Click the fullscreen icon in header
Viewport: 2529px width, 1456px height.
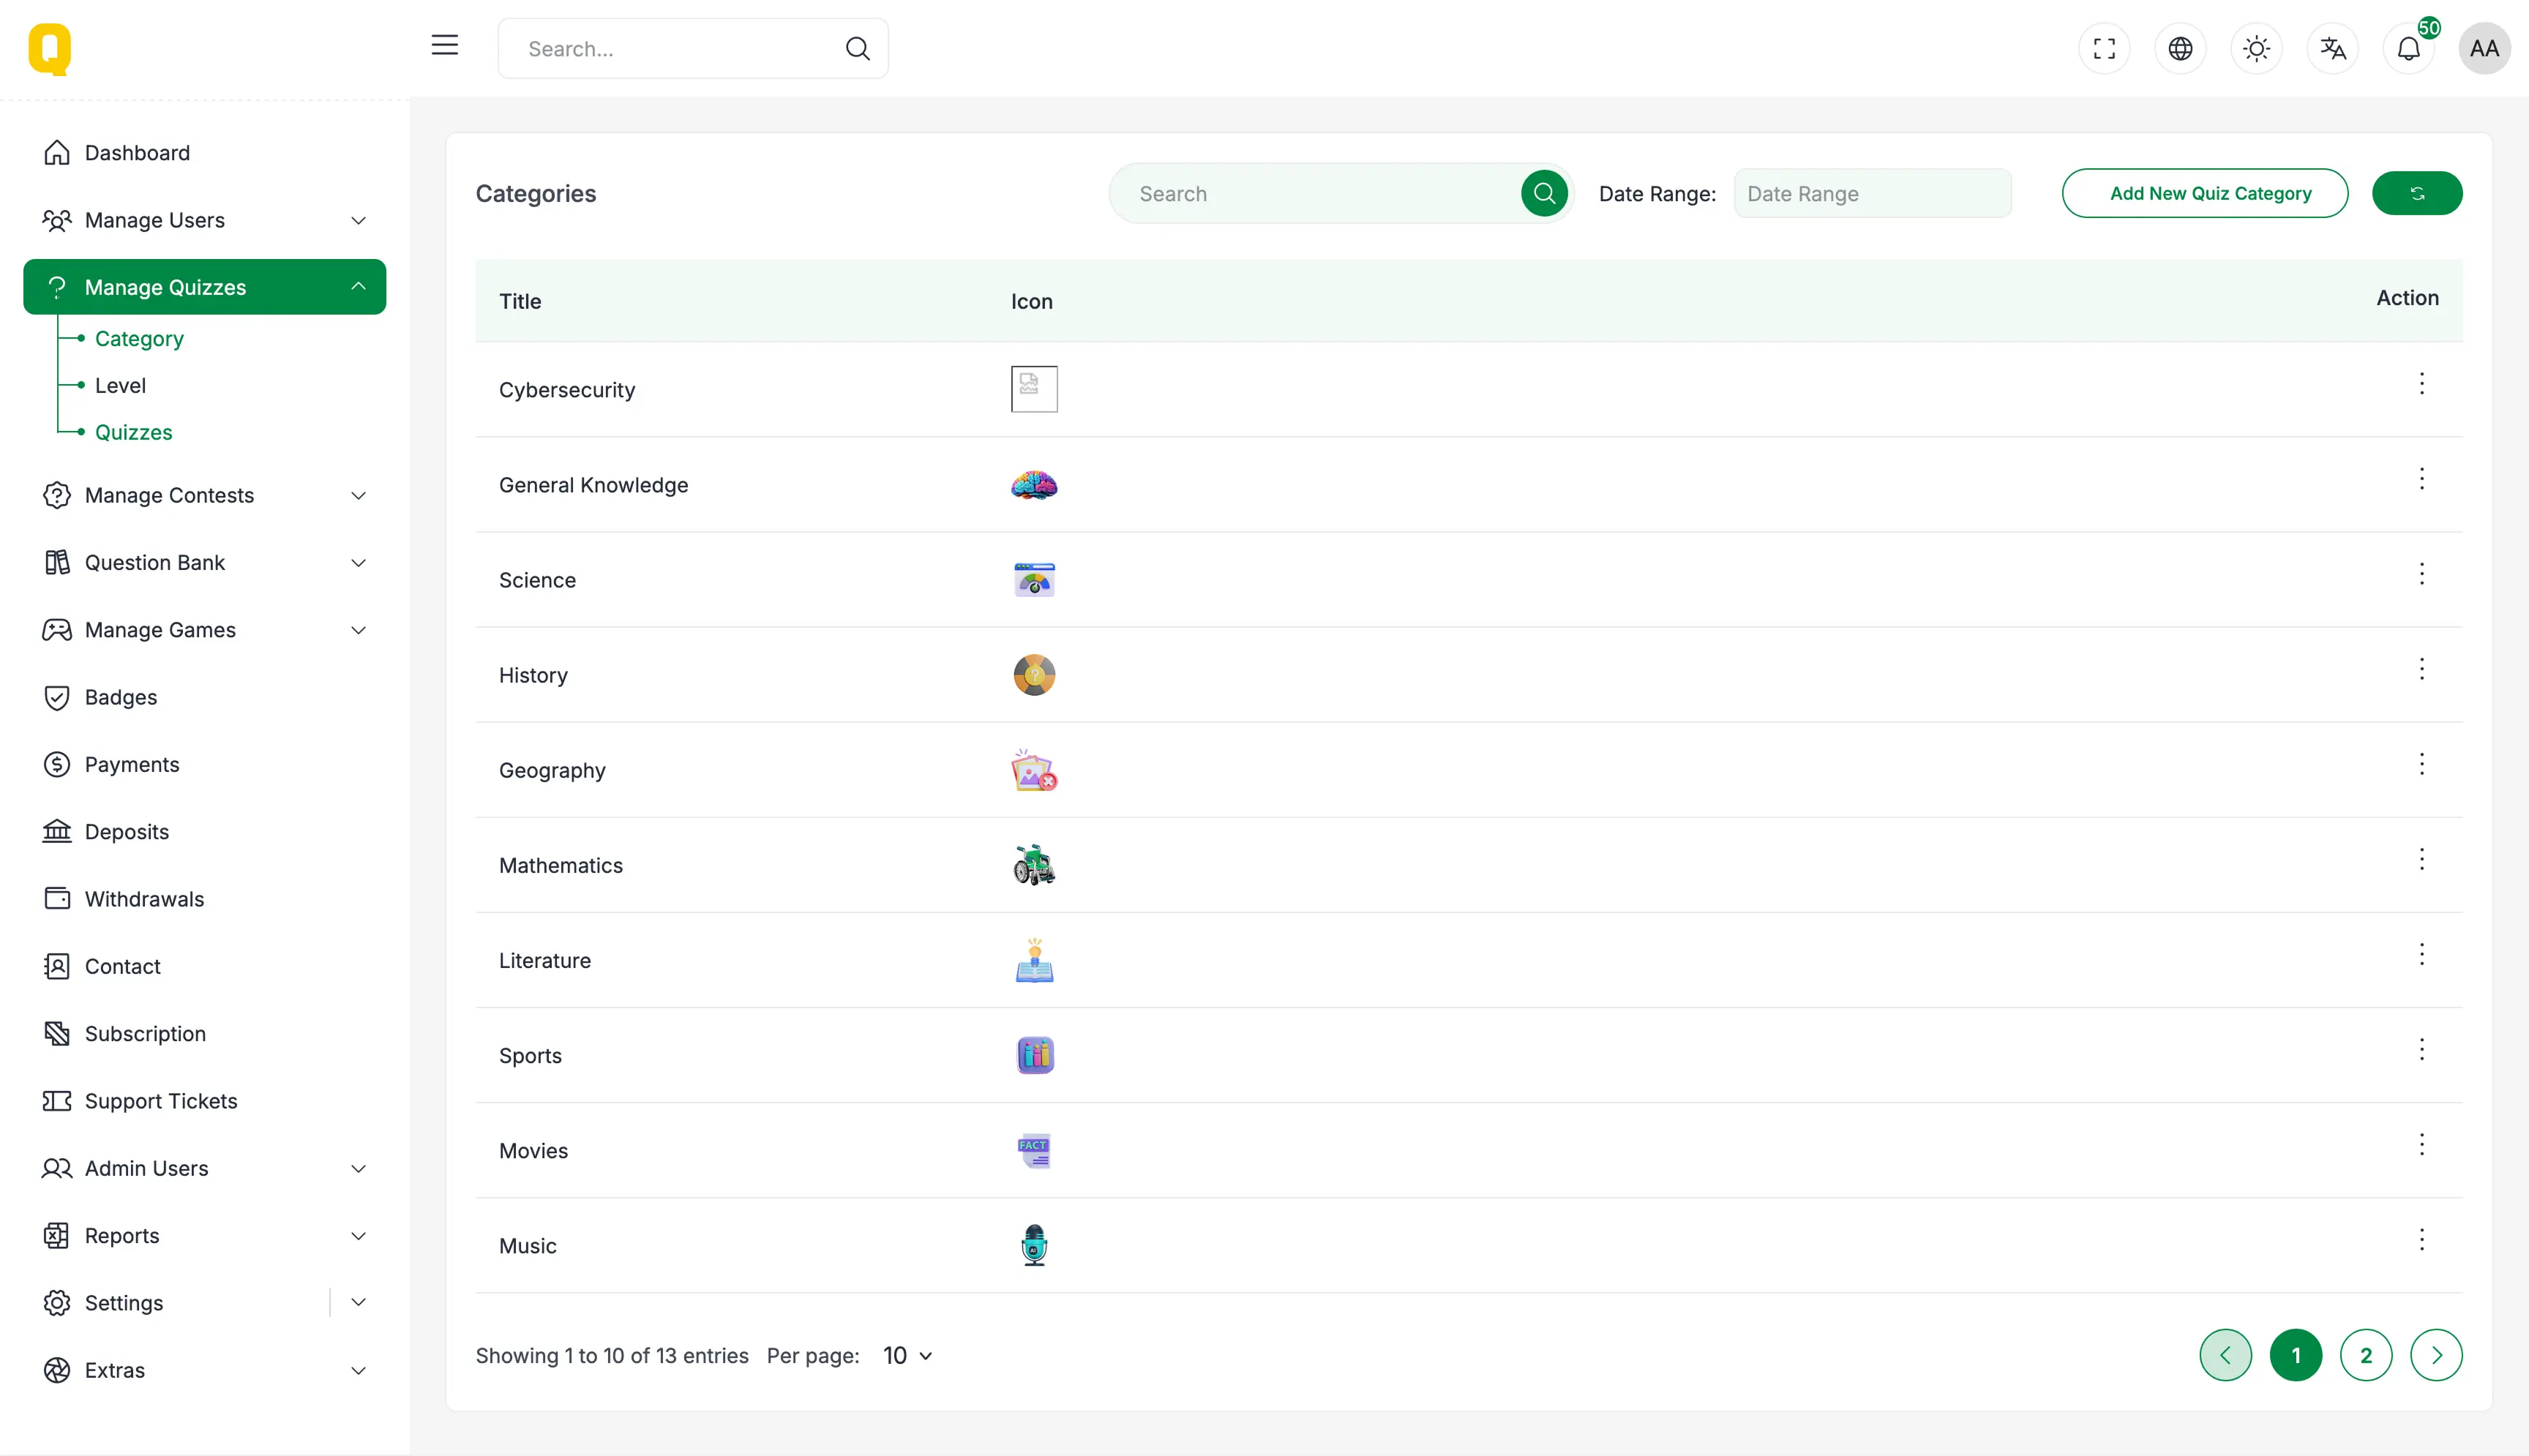pyautogui.click(x=2104, y=48)
